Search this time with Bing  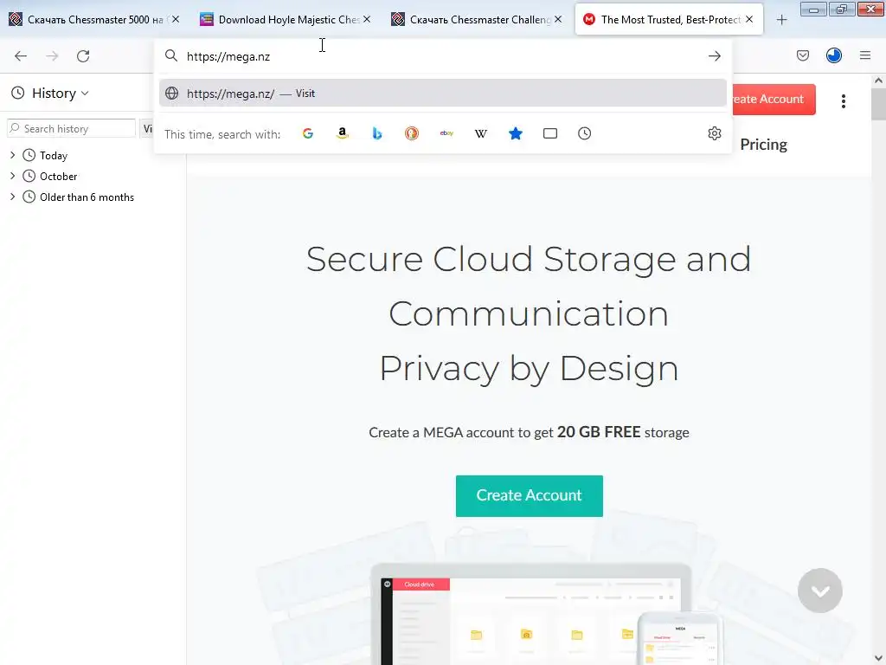click(x=377, y=133)
